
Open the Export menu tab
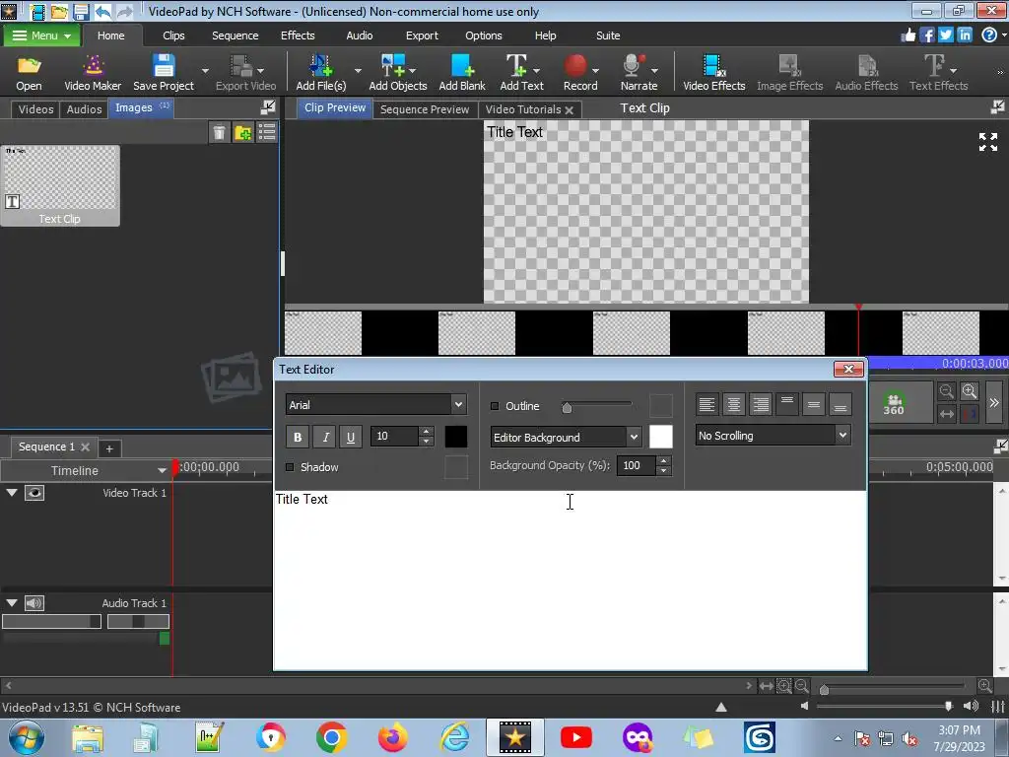click(422, 35)
